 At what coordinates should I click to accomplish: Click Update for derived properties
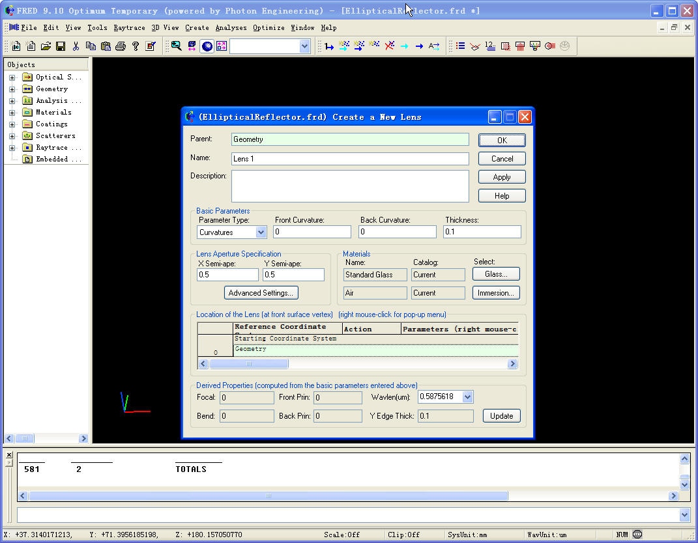pos(502,416)
